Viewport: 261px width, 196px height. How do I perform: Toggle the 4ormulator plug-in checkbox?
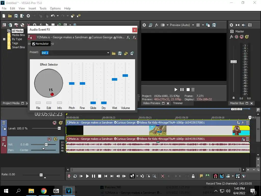pyautogui.click(x=34, y=44)
